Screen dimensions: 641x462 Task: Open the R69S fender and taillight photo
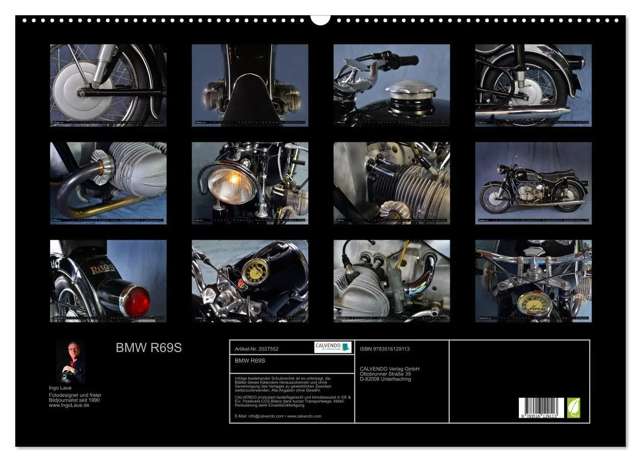coord(108,281)
